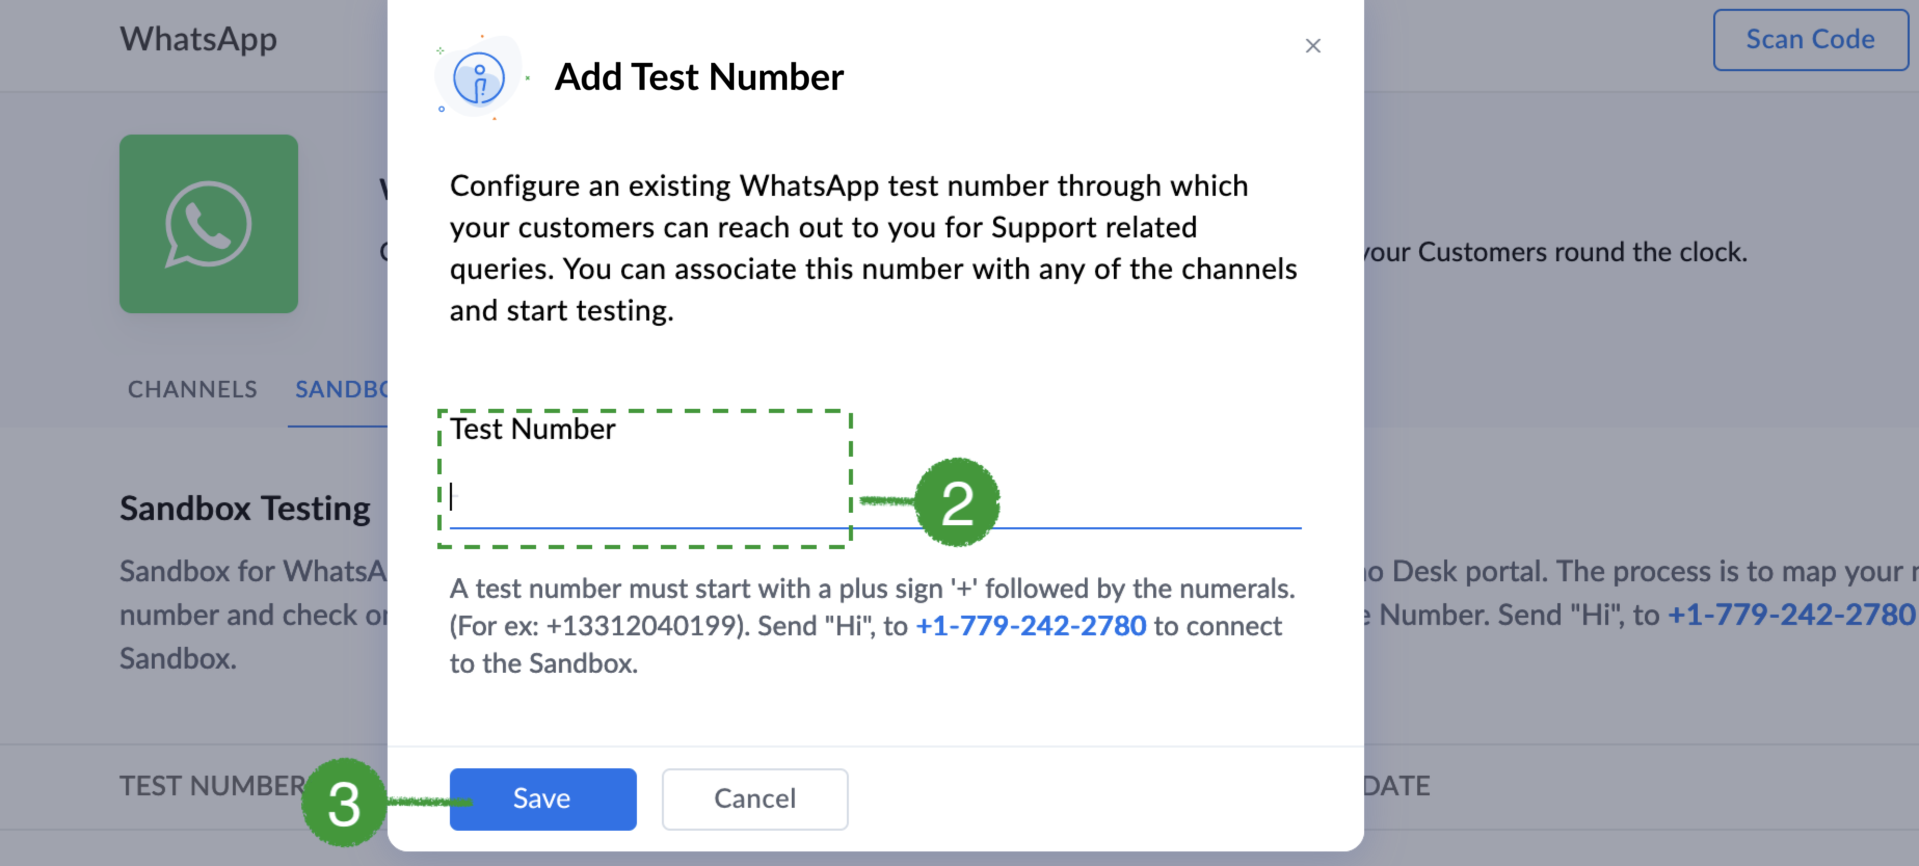The width and height of the screenshot is (1919, 866).
Task: Click the Add Test Number title
Action: coord(699,77)
